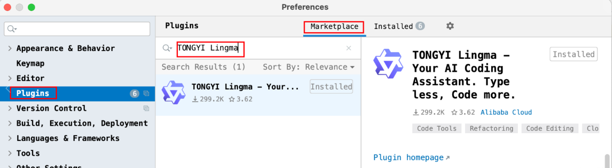Click the copy icon beside Version Control

146,108
